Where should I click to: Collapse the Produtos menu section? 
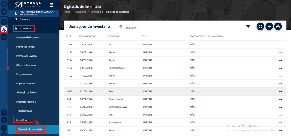click(24, 28)
